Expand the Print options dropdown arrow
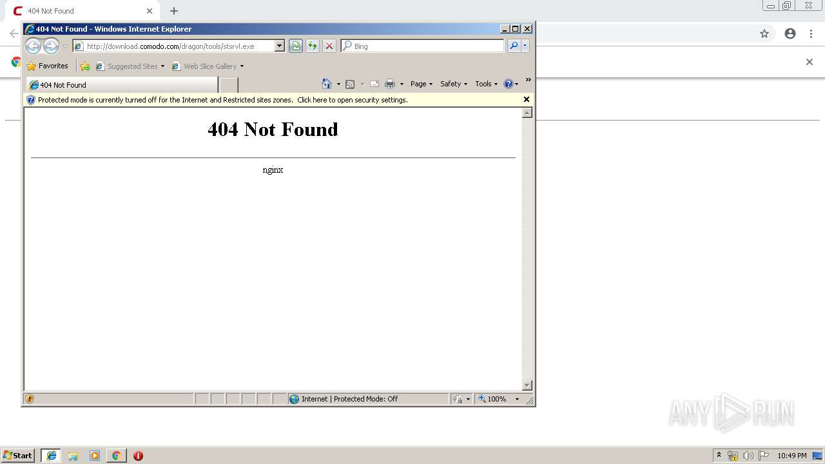825x464 pixels. click(x=402, y=84)
